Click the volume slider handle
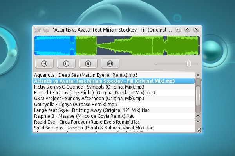 pyautogui.click(x=189, y=64)
